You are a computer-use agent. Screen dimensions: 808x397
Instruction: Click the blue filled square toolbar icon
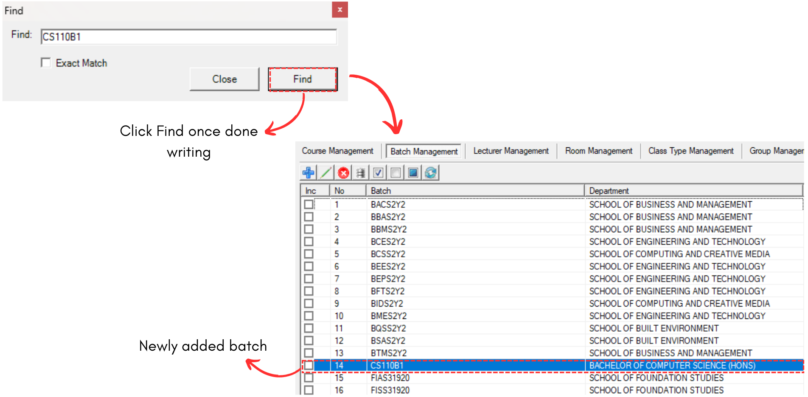413,173
